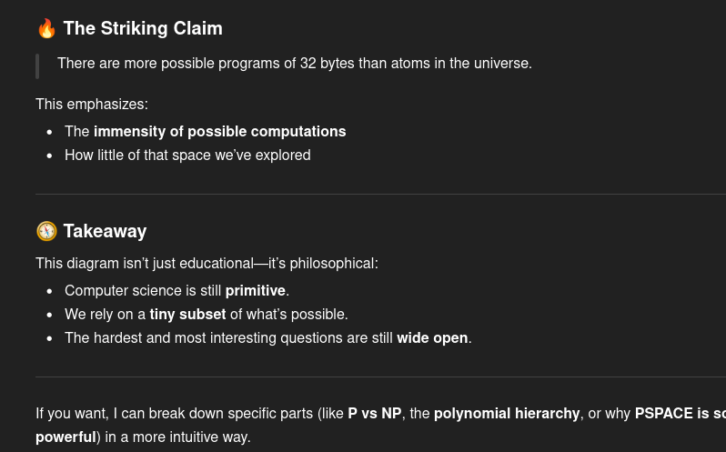Screen dimensions: 726x452
Task: Click the bold phrase "tiny subset"
Action: click(x=187, y=315)
